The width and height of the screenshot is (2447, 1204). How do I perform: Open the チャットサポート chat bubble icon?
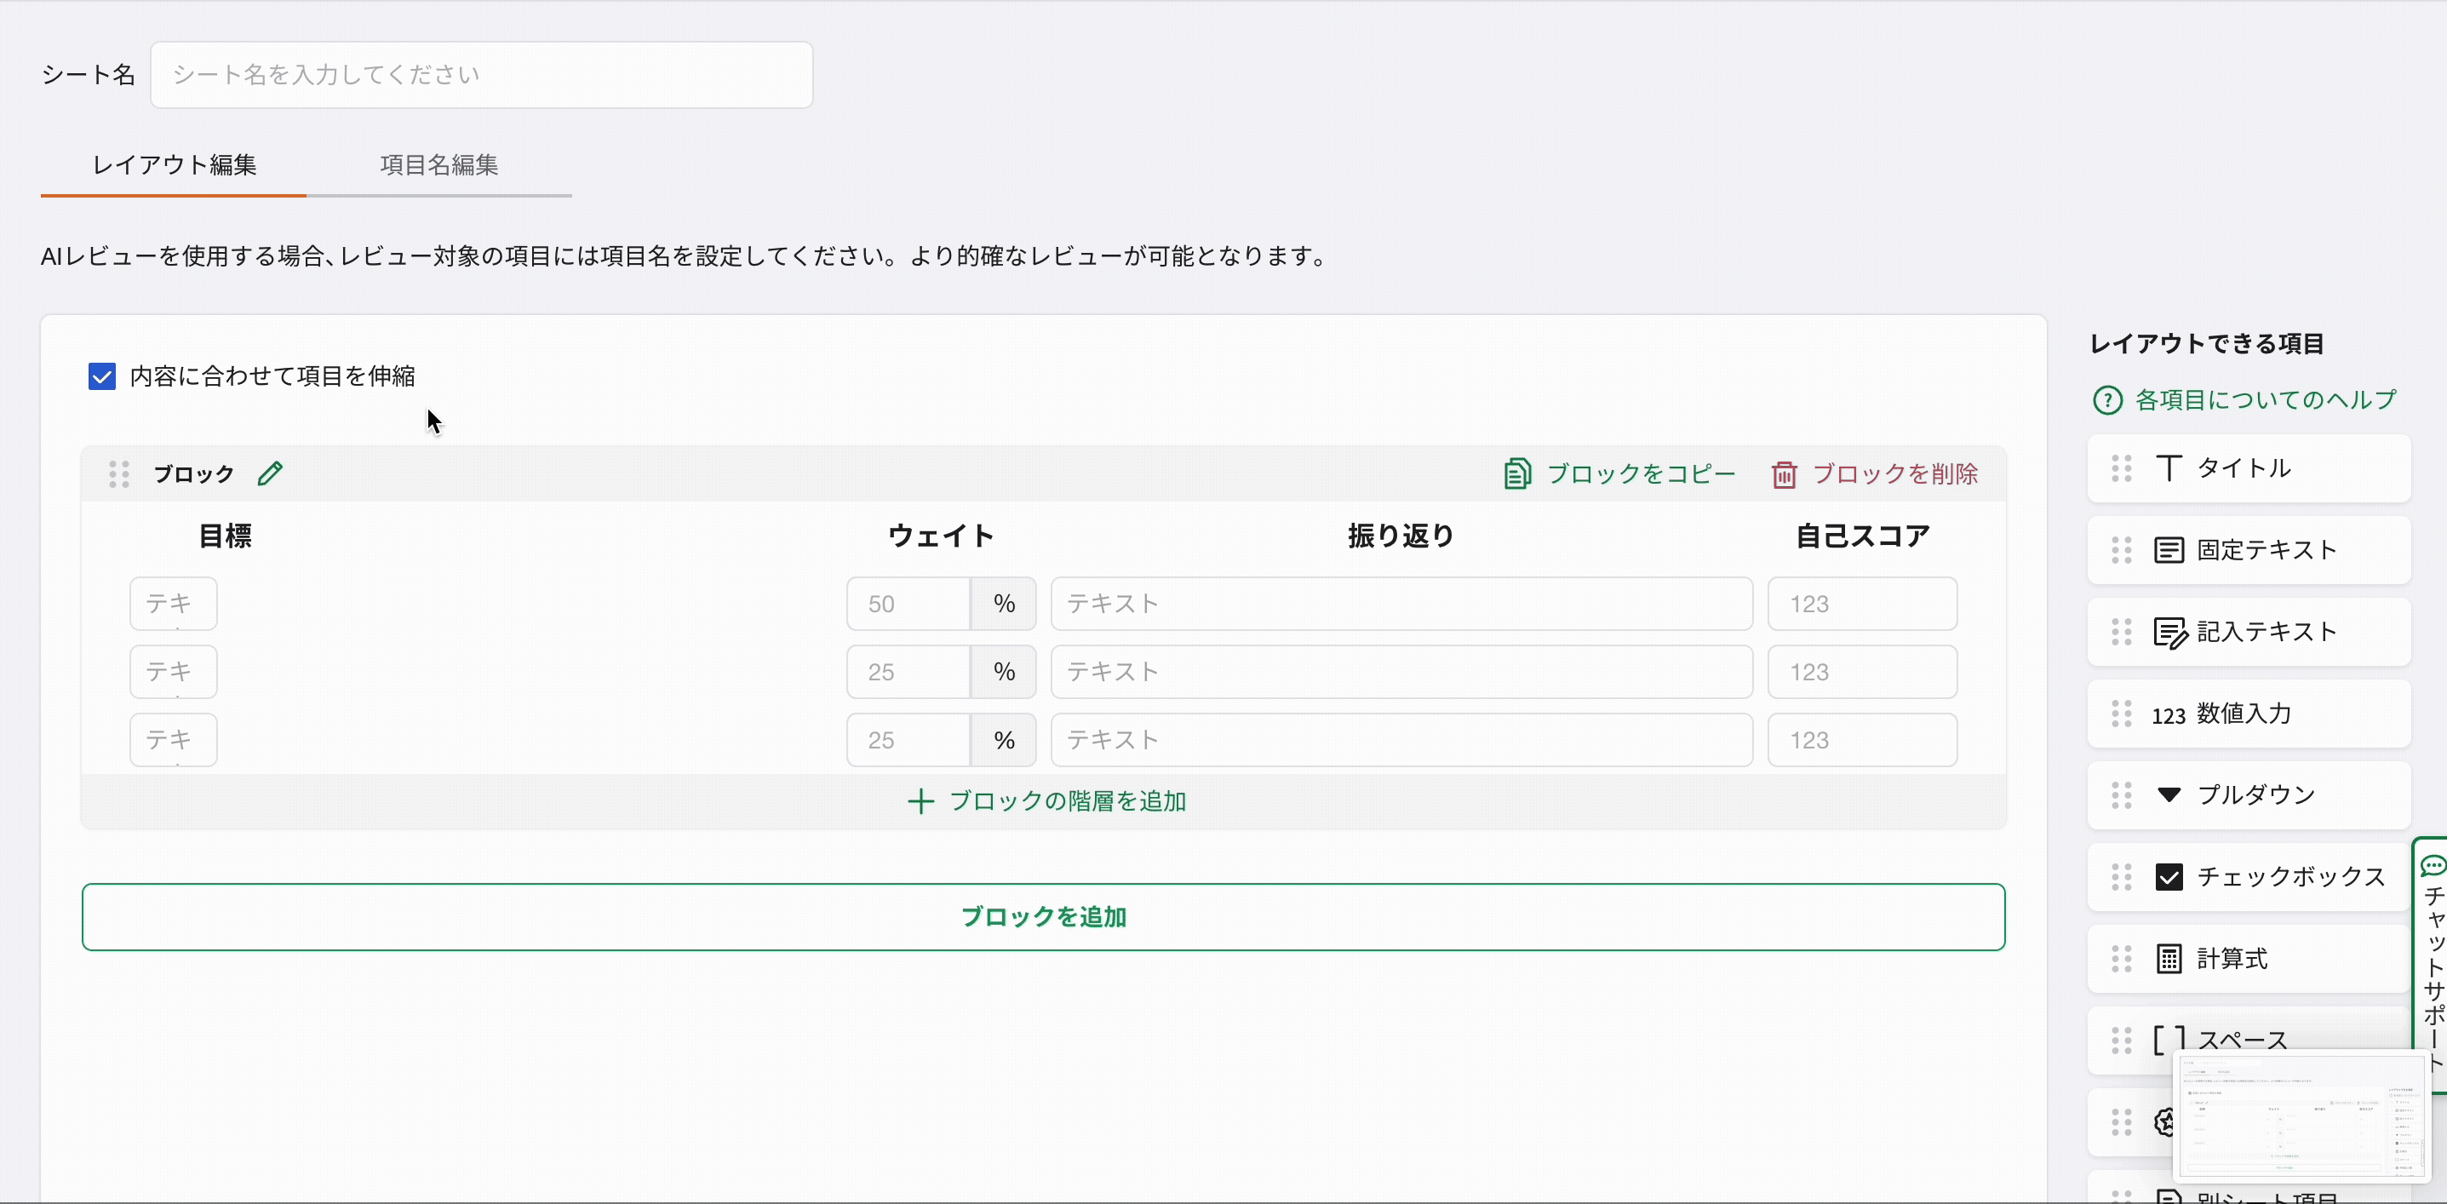(x=2433, y=865)
